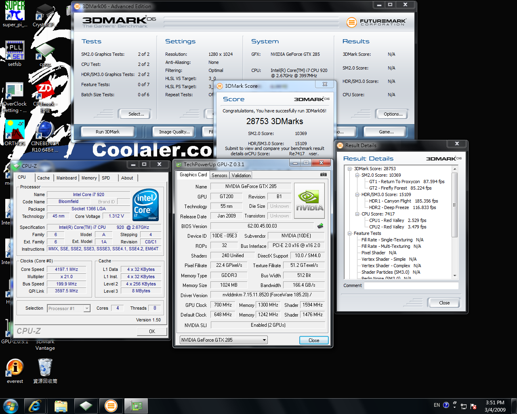Click the network icon in system tray
517x414 pixels.
tap(464, 406)
